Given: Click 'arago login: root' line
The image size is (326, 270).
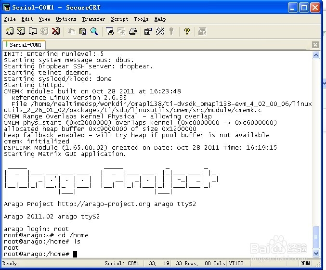Looking at the screenshot, I should pyautogui.click(x=36, y=229).
